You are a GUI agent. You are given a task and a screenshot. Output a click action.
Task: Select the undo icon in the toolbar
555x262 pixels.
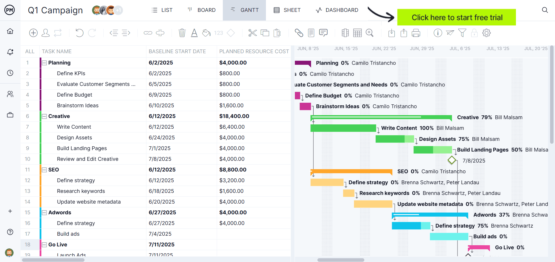(79, 33)
